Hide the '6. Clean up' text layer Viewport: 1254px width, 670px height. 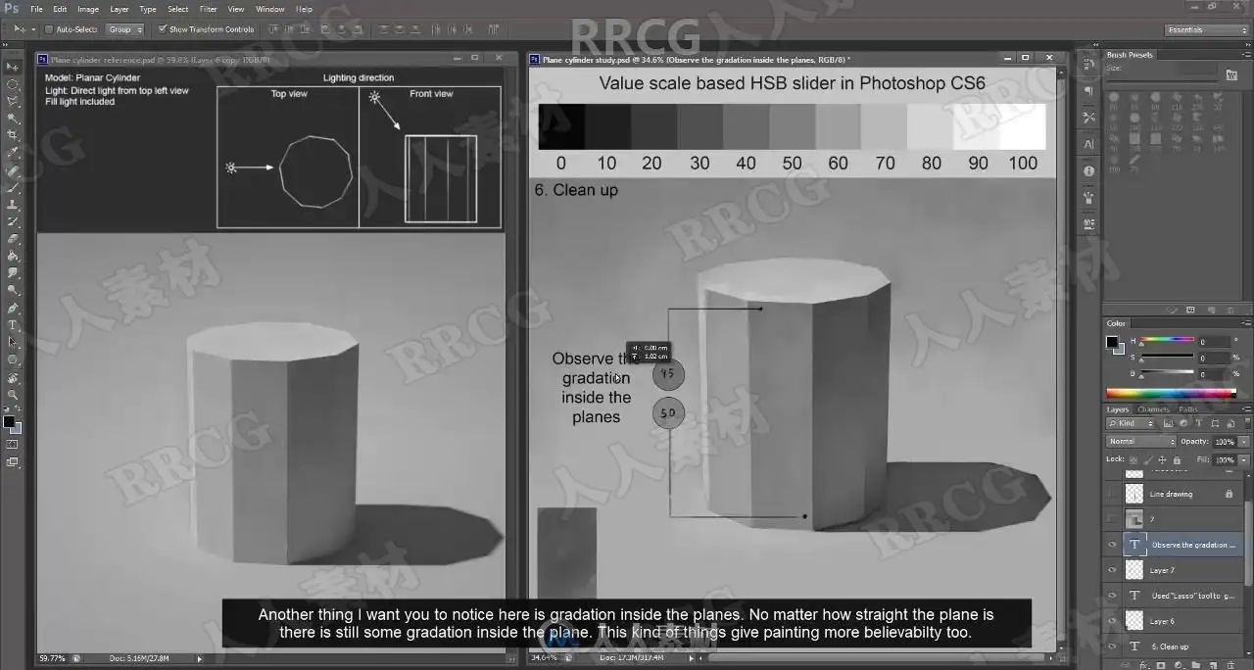[1111, 646]
